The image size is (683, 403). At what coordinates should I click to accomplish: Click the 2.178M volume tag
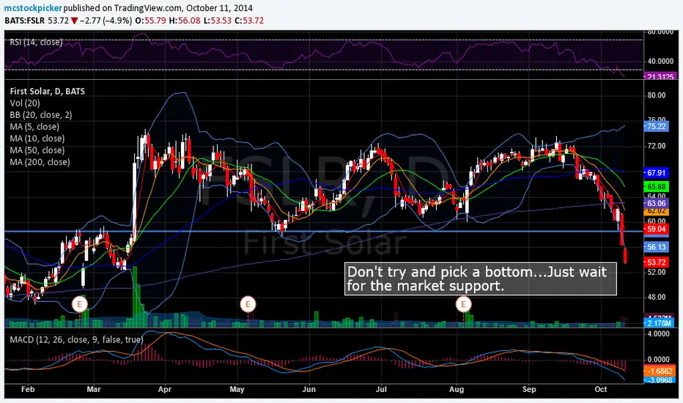coord(659,323)
